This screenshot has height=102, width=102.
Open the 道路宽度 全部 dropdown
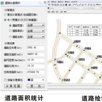[36, 25]
